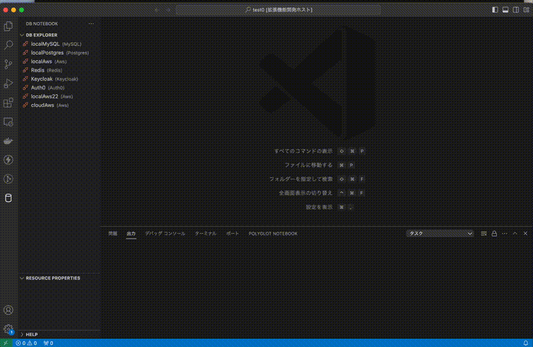Select the localAws connection
Image resolution: width=533 pixels, height=347 pixels.
pyautogui.click(x=60, y=61)
